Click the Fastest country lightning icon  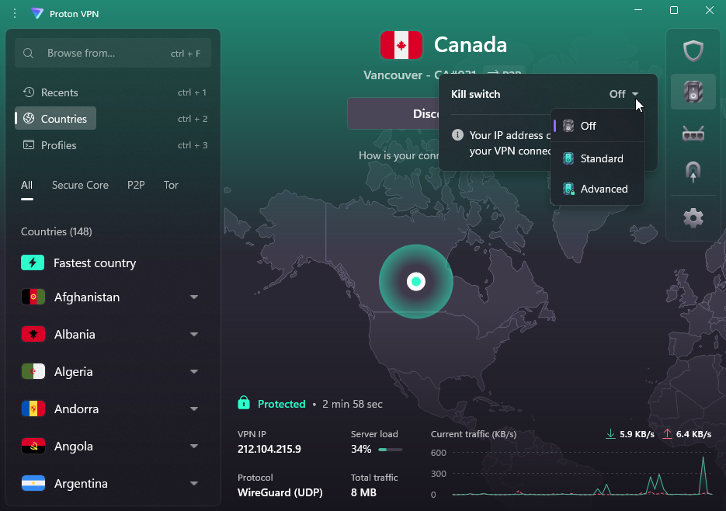tap(33, 262)
